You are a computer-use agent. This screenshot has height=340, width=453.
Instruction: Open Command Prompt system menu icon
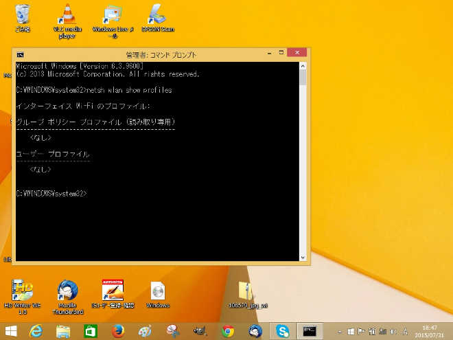click(x=21, y=54)
